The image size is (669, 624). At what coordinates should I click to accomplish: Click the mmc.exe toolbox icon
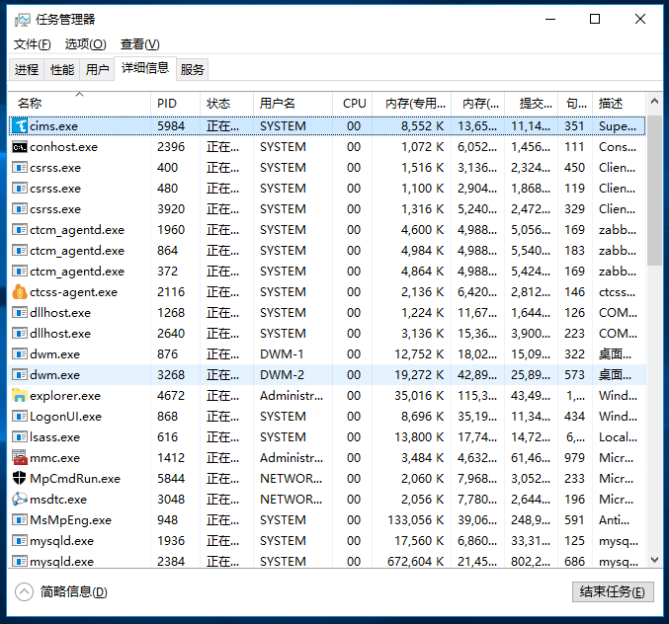click(20, 458)
